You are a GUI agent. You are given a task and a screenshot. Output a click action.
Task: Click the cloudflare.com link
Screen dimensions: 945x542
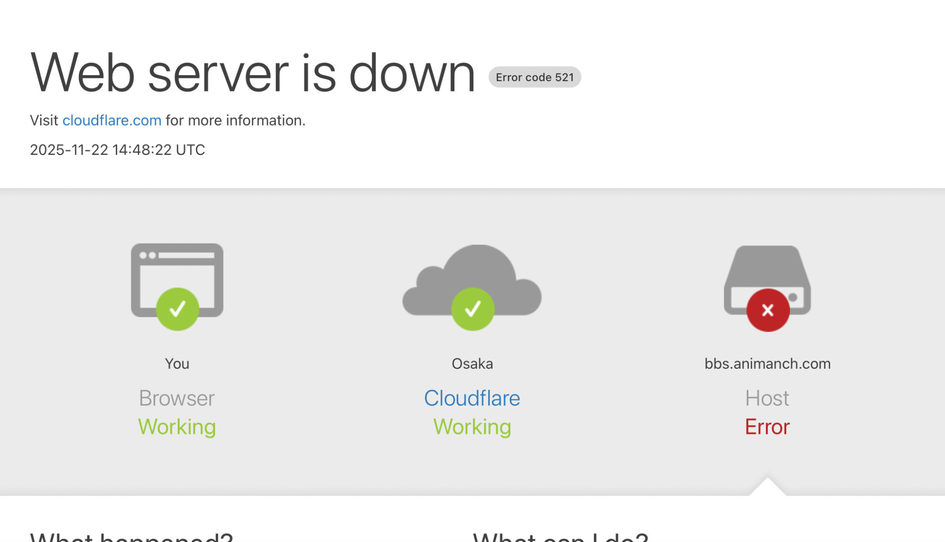[x=112, y=120]
